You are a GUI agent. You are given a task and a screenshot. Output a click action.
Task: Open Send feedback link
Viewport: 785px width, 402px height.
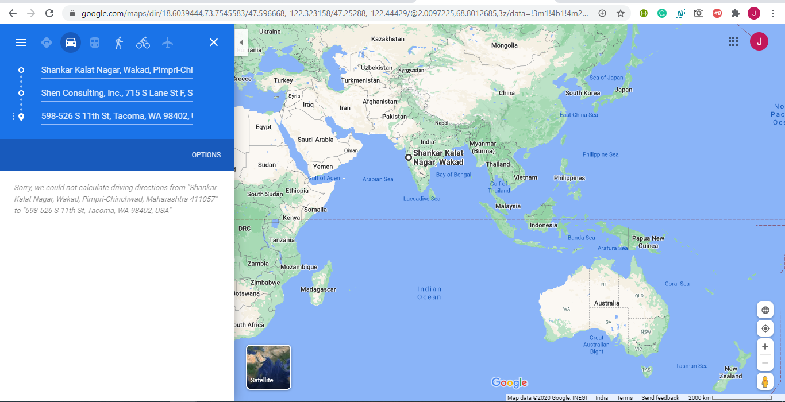(660, 398)
